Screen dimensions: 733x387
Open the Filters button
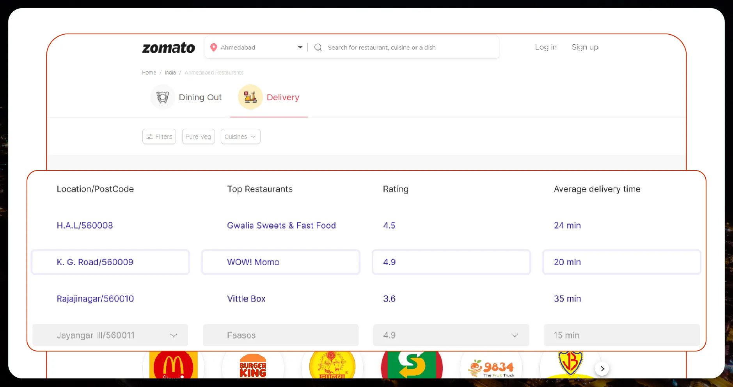159,137
